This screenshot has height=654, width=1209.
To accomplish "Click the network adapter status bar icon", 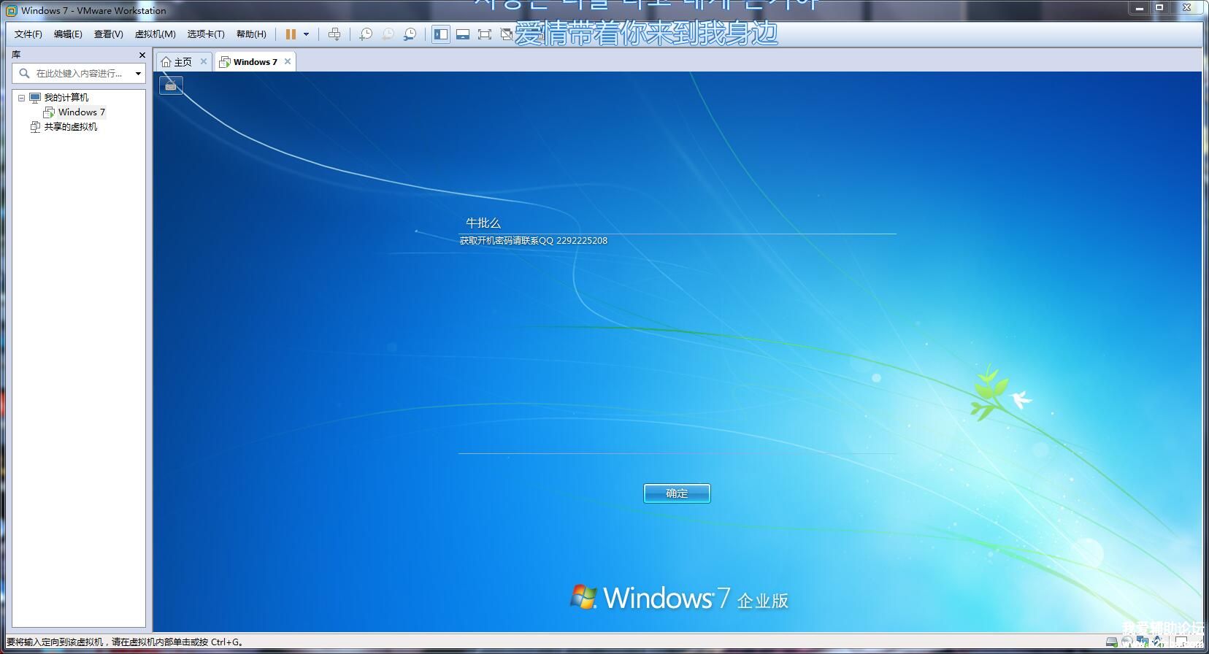I will [1143, 642].
